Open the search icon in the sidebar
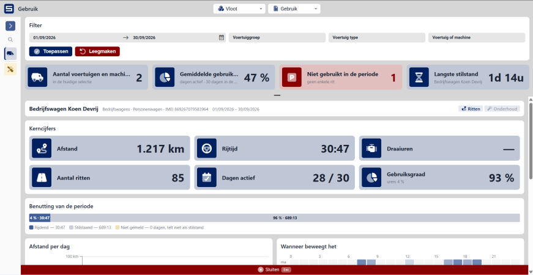 (x=10, y=40)
